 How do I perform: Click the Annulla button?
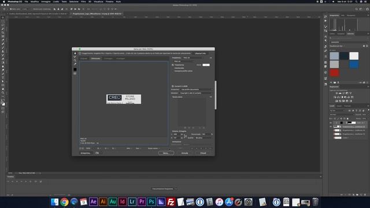[185, 153]
